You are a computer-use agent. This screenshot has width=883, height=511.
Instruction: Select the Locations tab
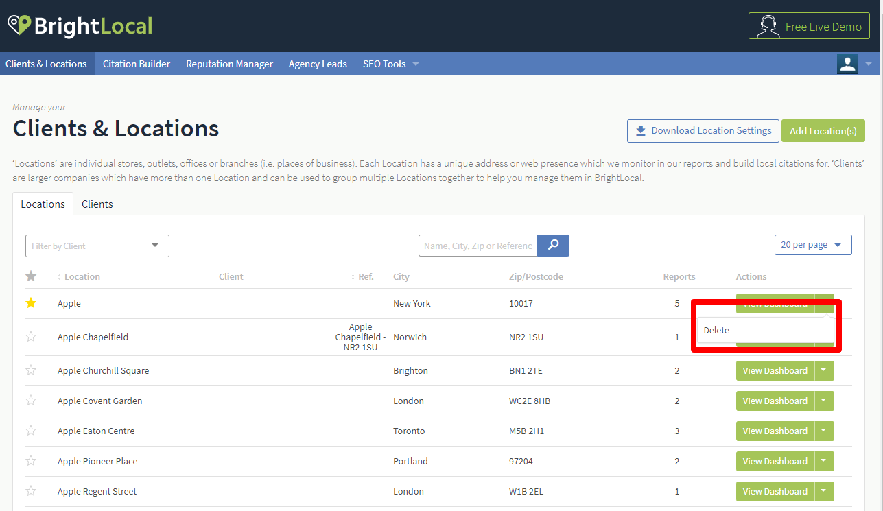(x=43, y=204)
